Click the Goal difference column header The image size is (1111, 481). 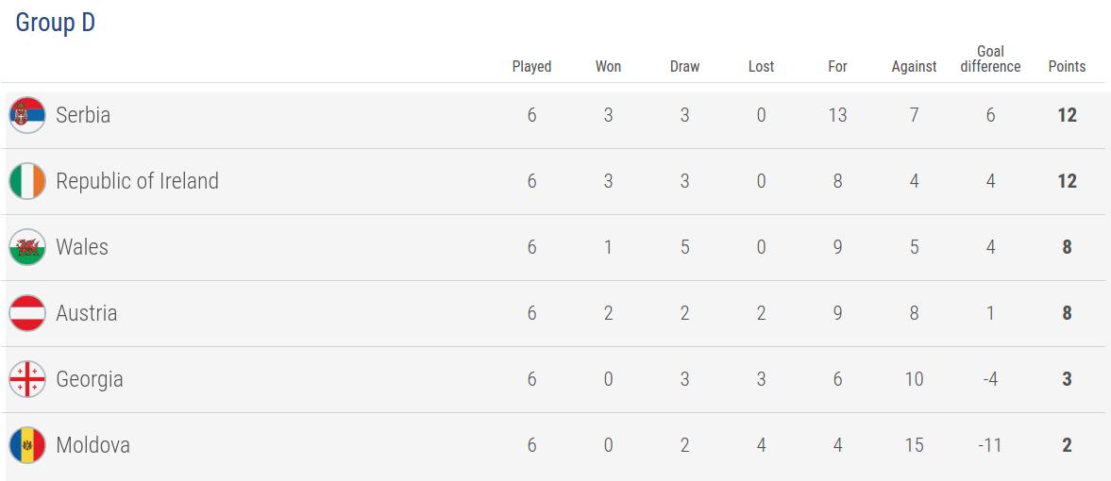(x=990, y=58)
